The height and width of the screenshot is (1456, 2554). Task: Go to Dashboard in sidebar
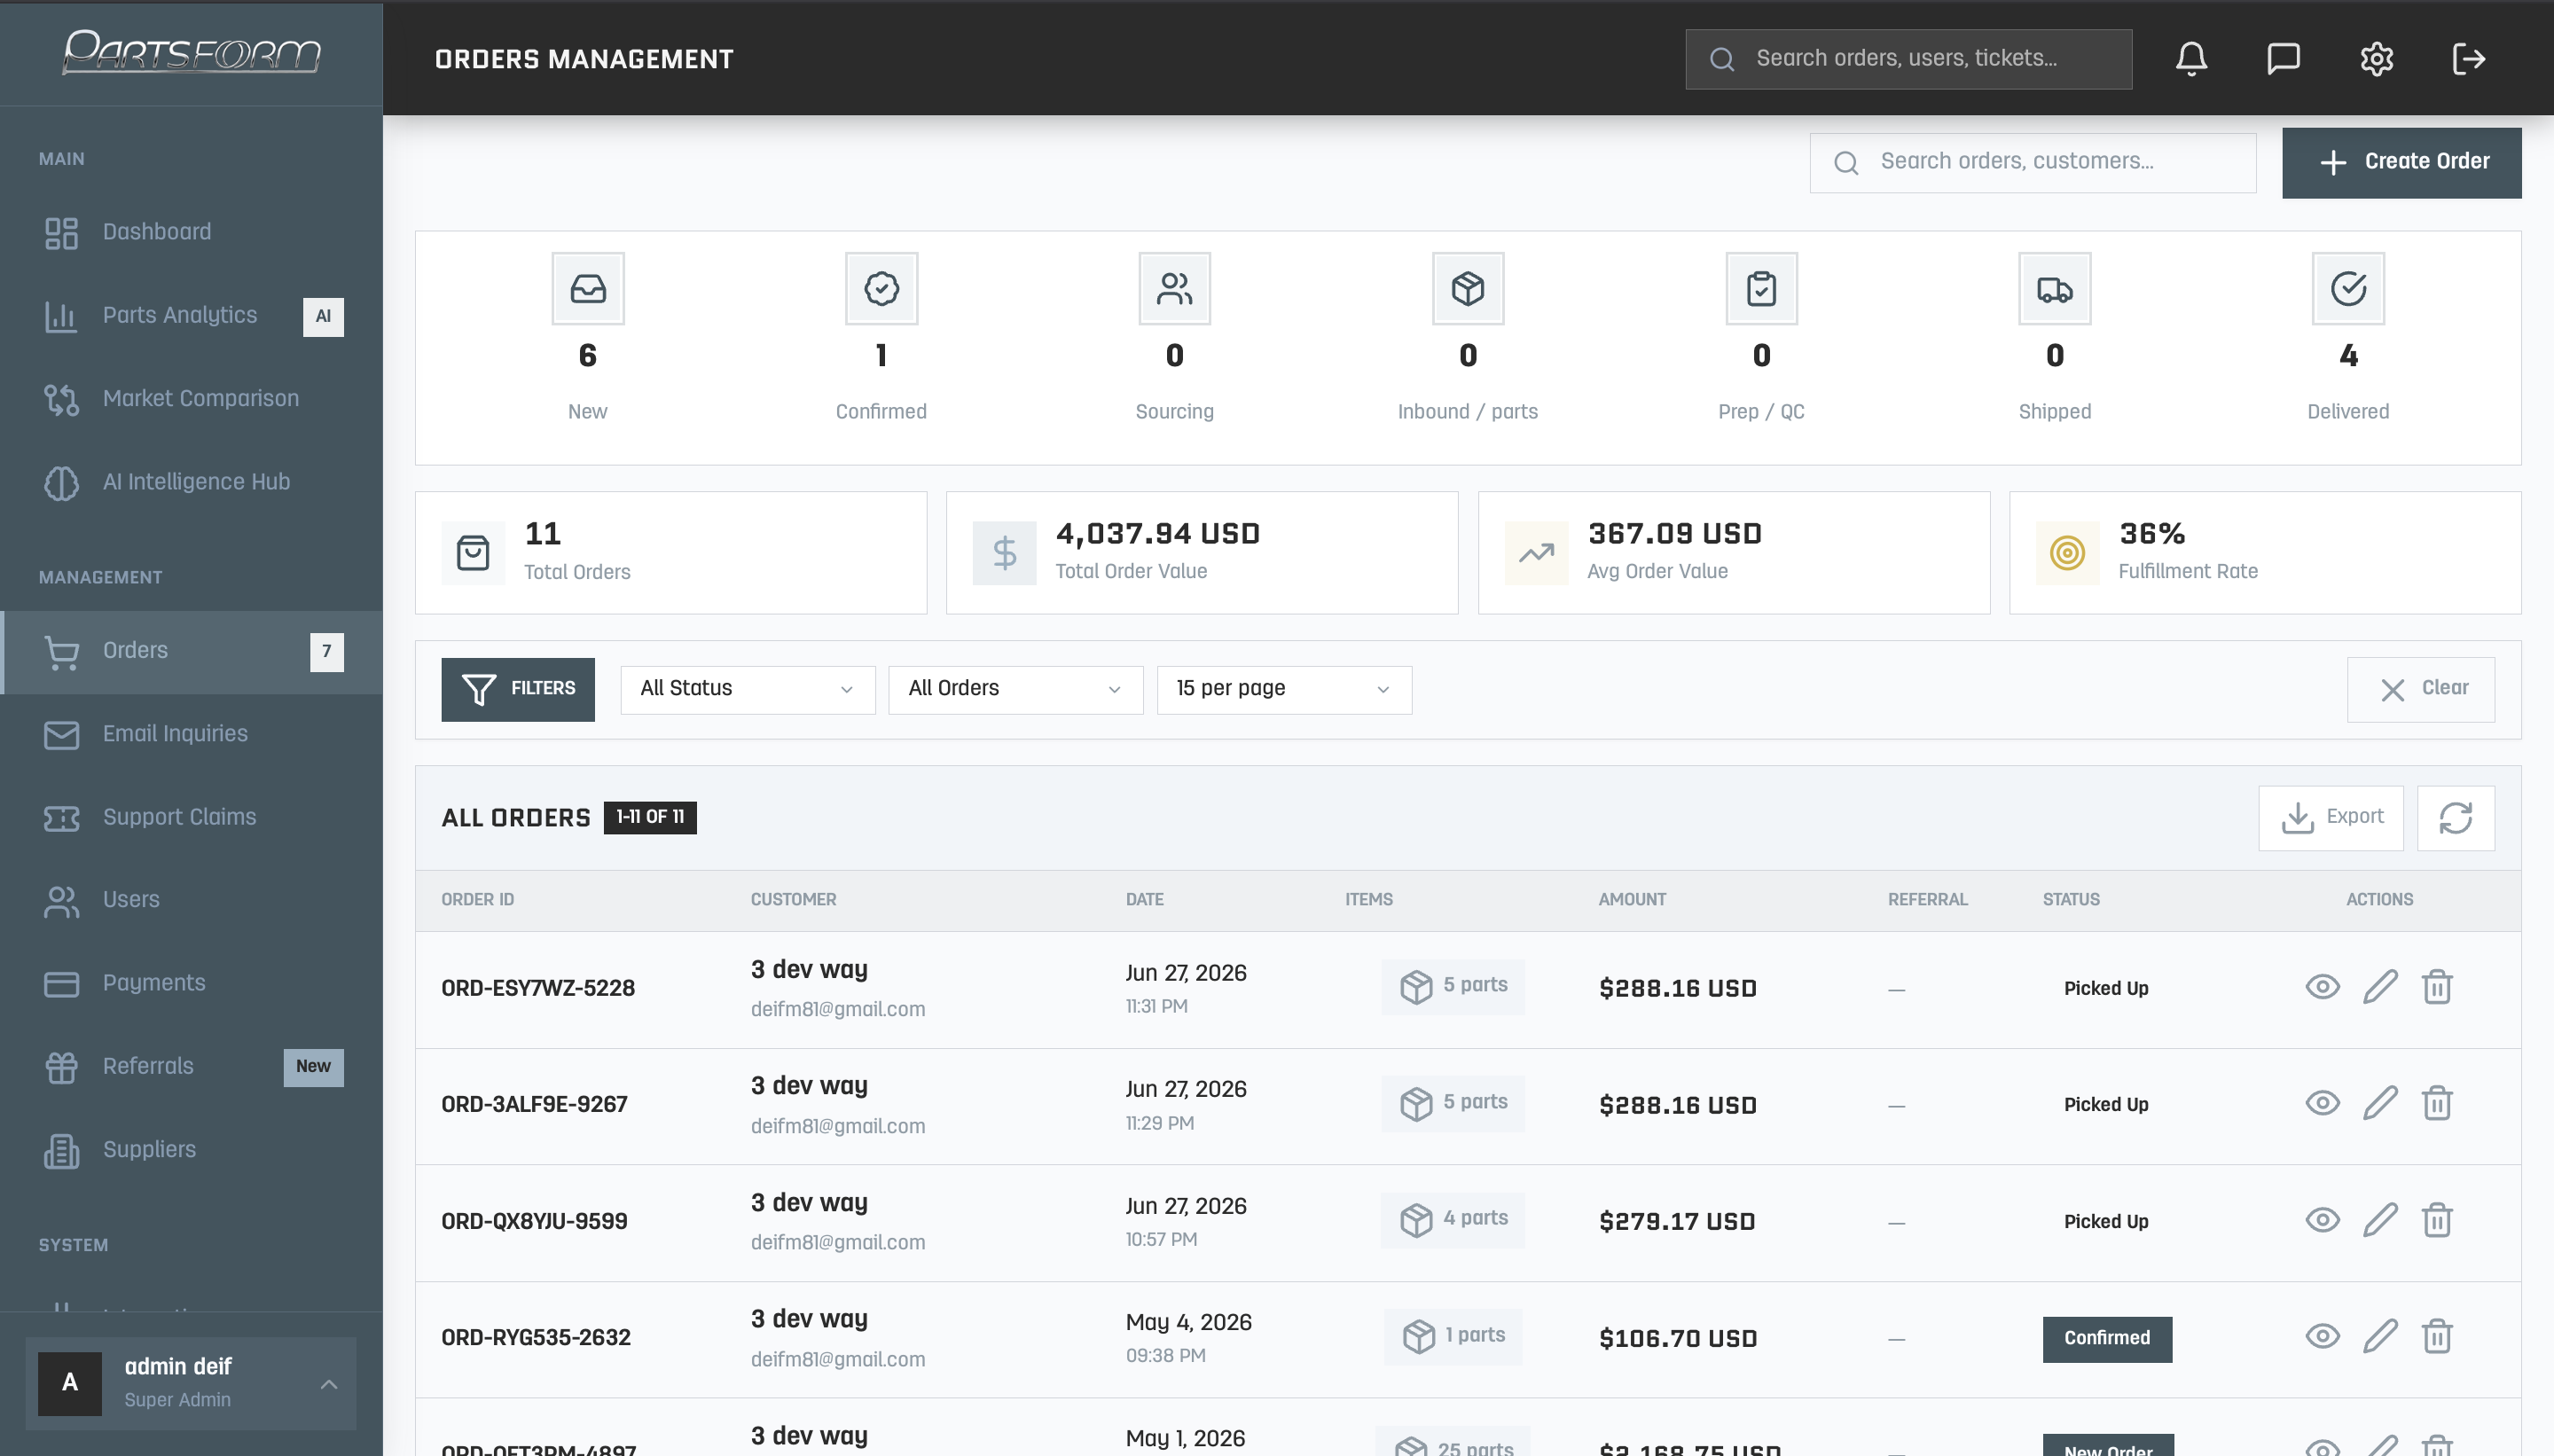click(x=192, y=233)
